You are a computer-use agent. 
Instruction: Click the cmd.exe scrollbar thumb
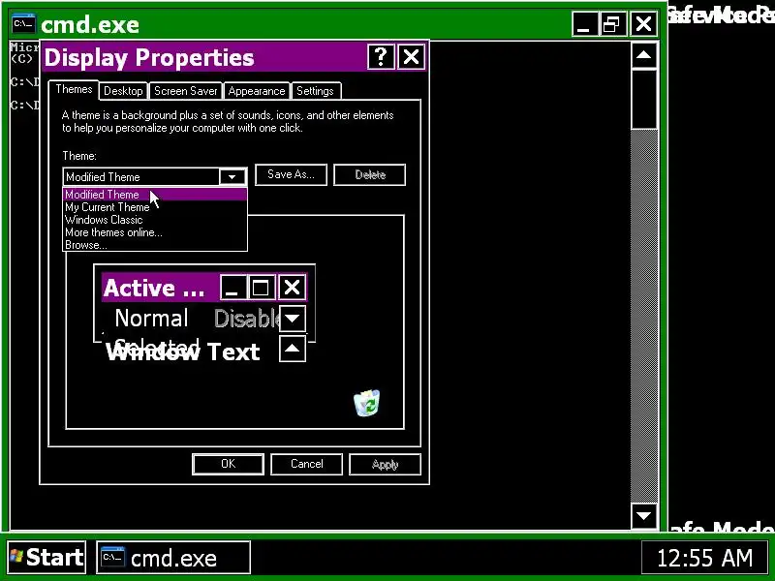[643, 99]
